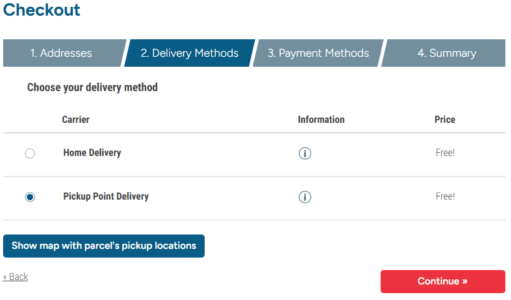This screenshot has width=511, height=300.
Task: Click the Home Delivery information icon
Action: 304,153
